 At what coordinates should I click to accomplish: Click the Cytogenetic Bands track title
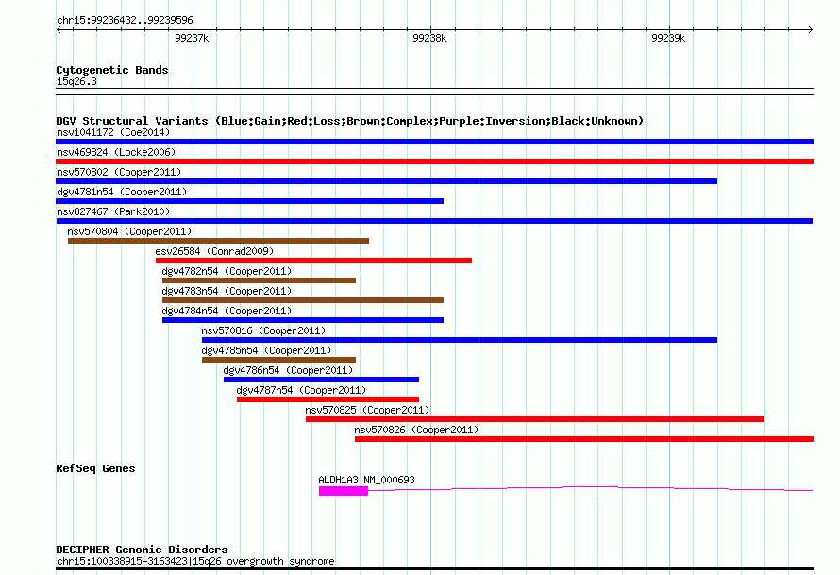(x=112, y=70)
